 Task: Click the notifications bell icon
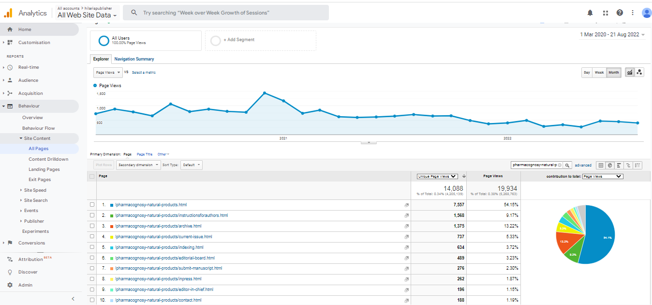(x=590, y=13)
